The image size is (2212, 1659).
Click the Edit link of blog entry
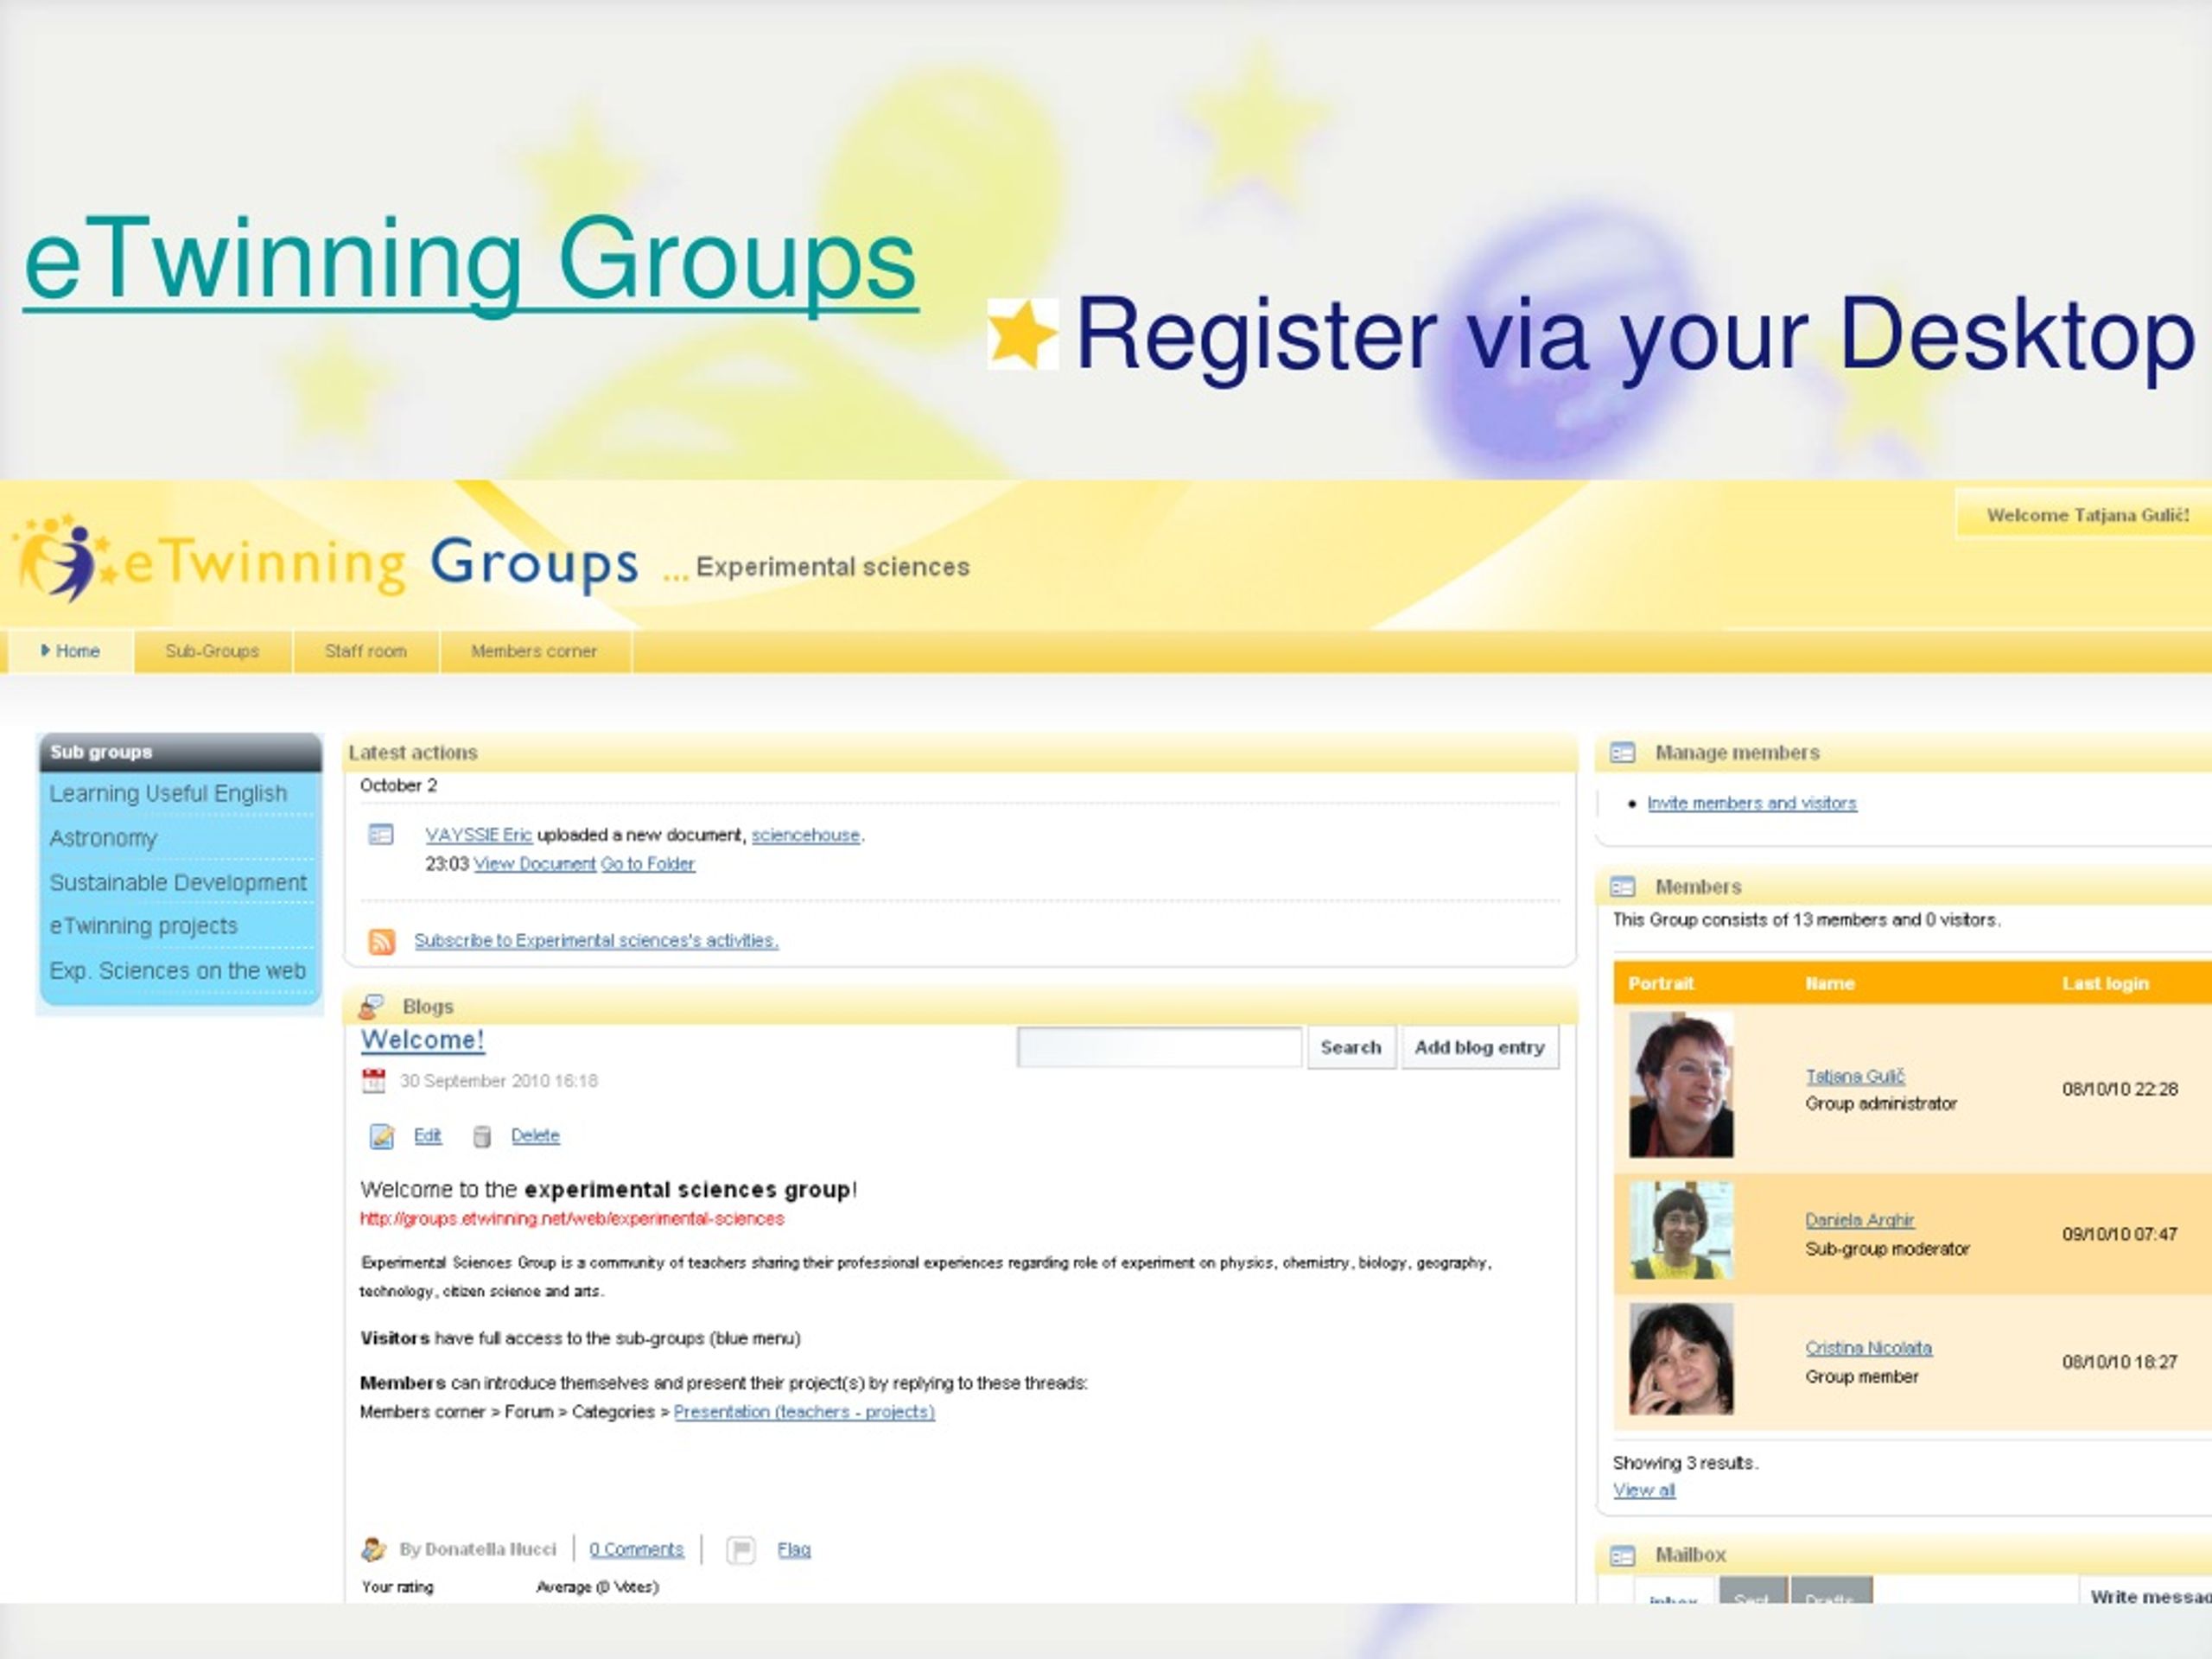[x=427, y=1136]
